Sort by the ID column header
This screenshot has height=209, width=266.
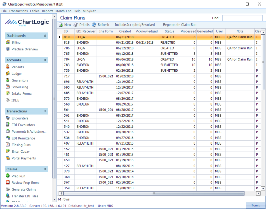[x=66, y=31]
